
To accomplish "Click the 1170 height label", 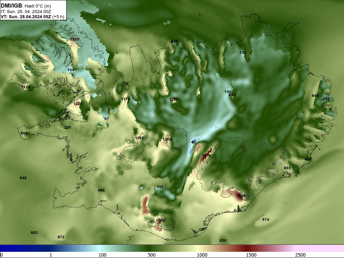I will point(126,99).
